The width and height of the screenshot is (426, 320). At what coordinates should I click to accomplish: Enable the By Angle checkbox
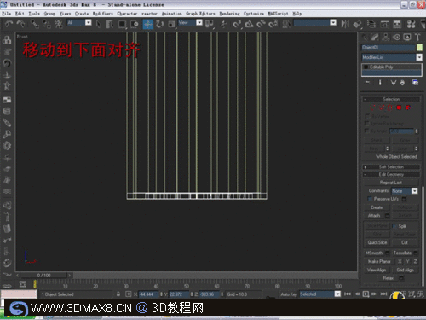point(367,131)
